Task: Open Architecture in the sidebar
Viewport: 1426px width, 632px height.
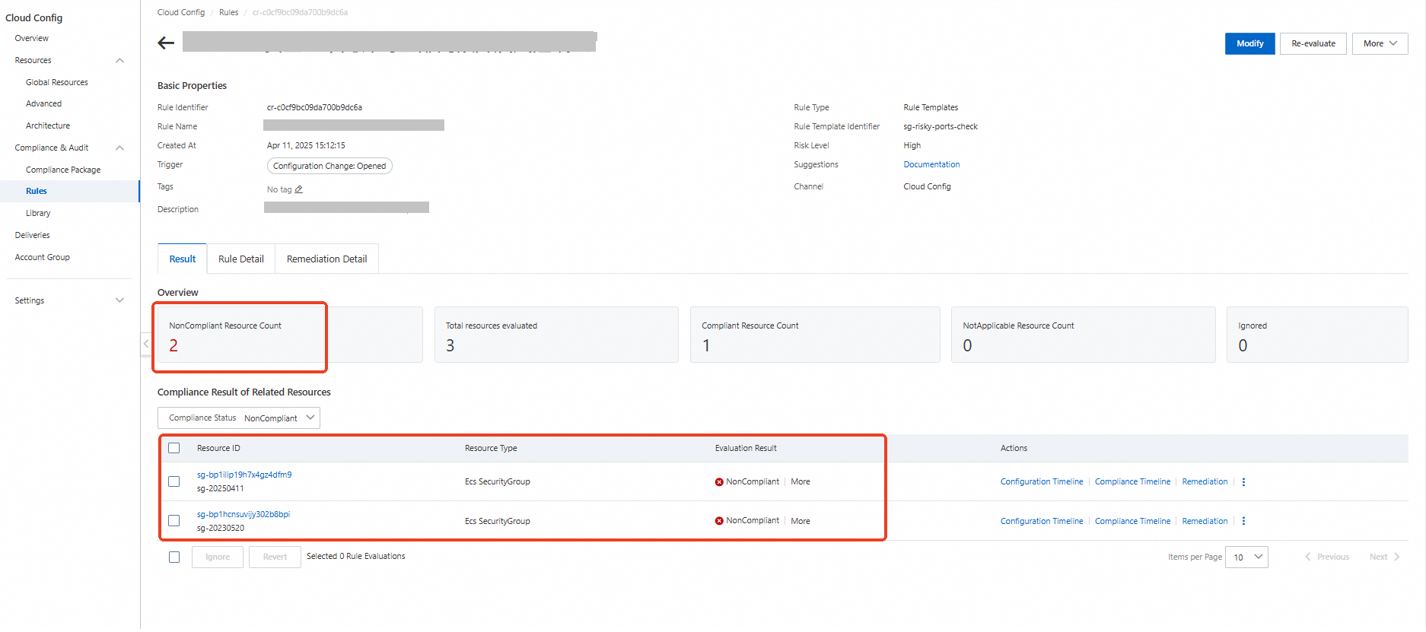Action: 48,125
